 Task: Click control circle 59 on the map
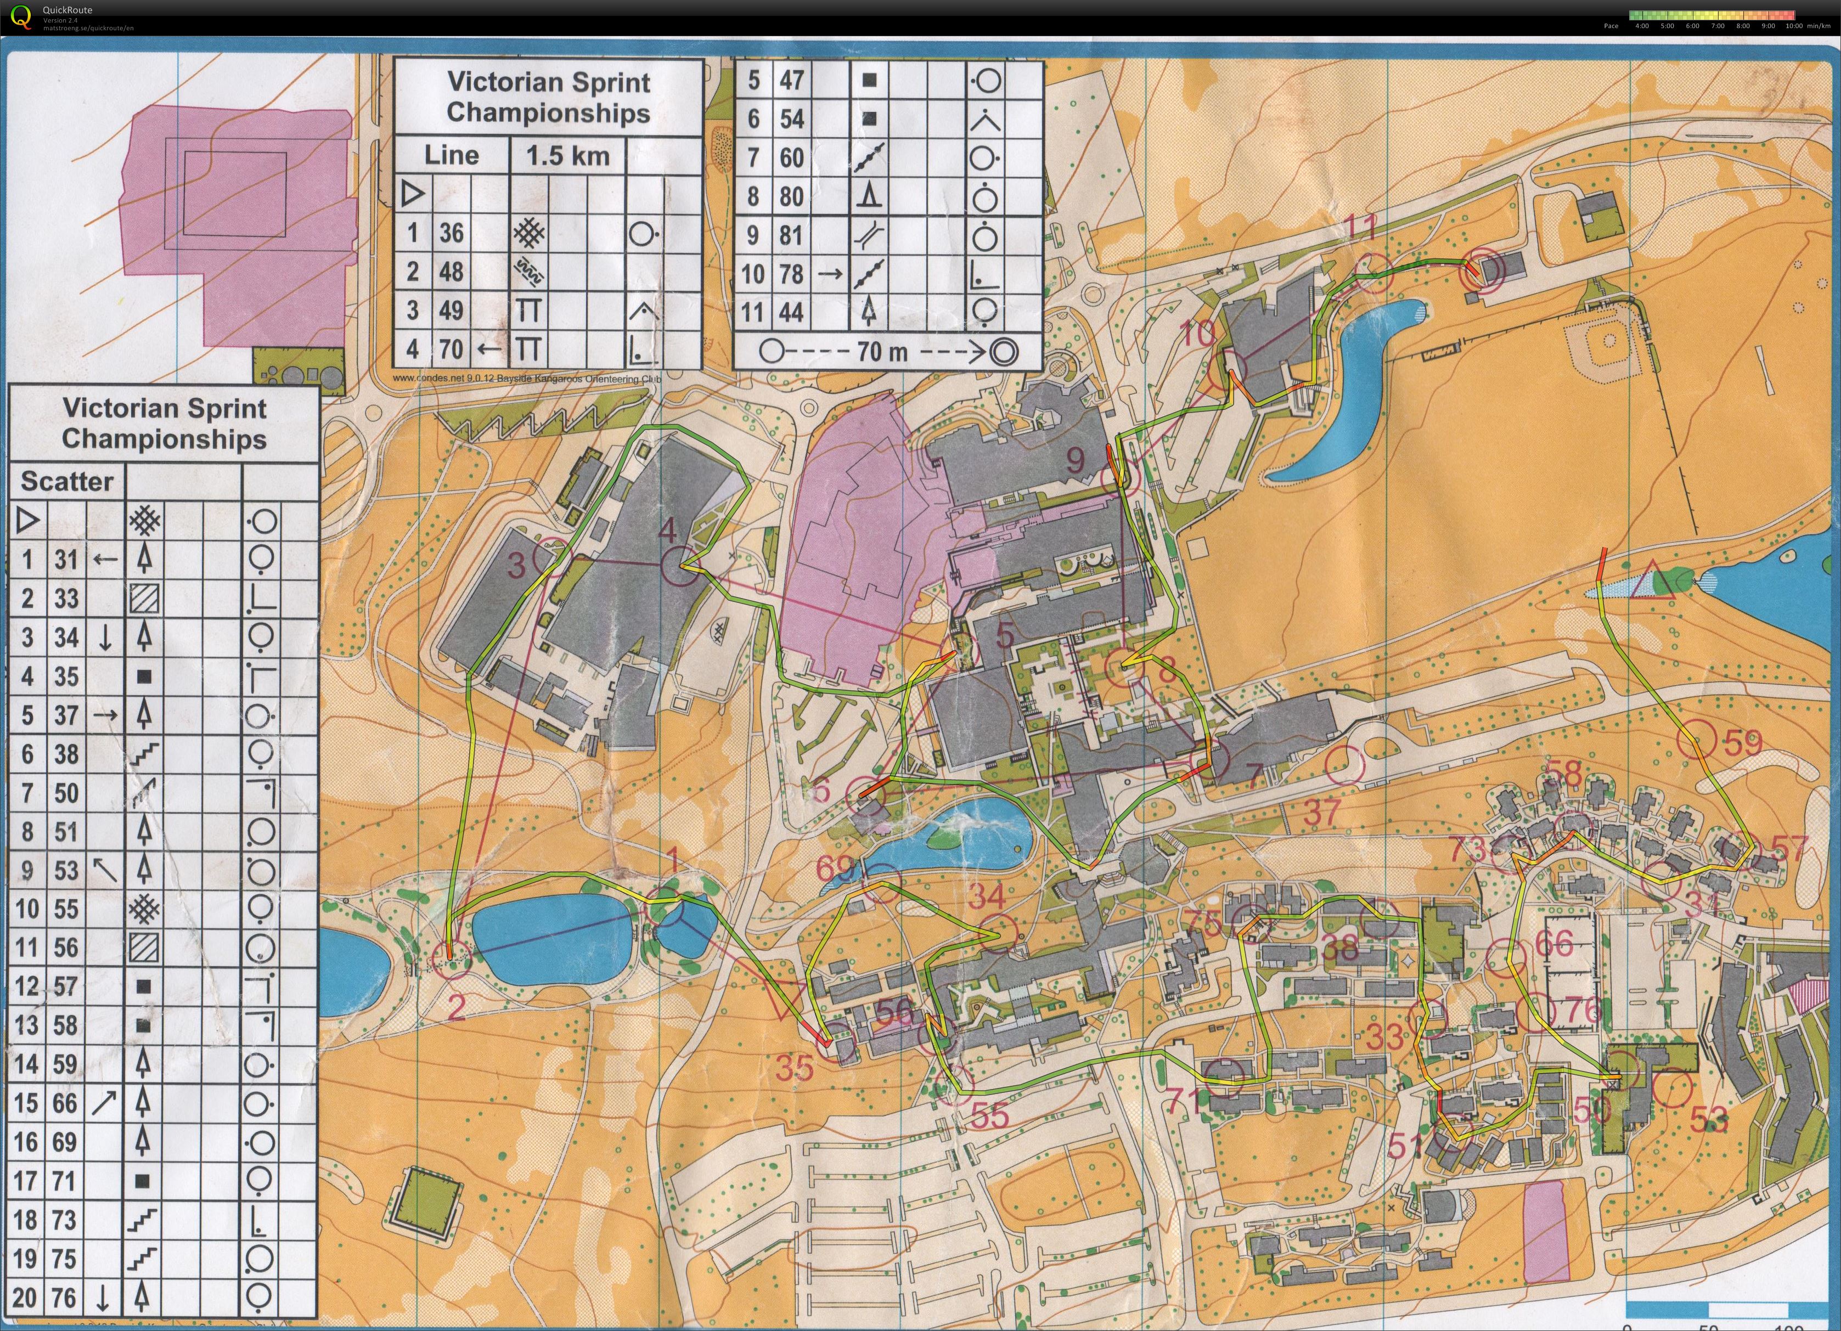[x=1697, y=740]
